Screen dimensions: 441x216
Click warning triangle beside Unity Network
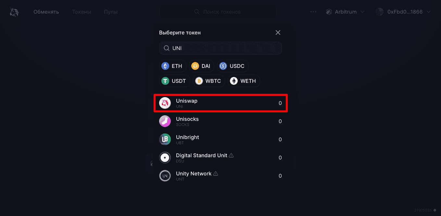[216, 174]
